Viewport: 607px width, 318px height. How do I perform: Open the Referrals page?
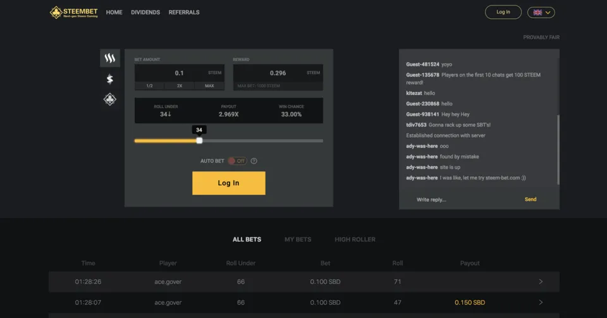tap(184, 13)
